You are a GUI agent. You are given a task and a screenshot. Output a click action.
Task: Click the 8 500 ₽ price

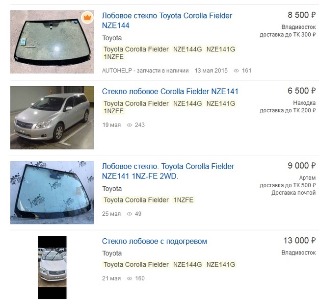(301, 15)
